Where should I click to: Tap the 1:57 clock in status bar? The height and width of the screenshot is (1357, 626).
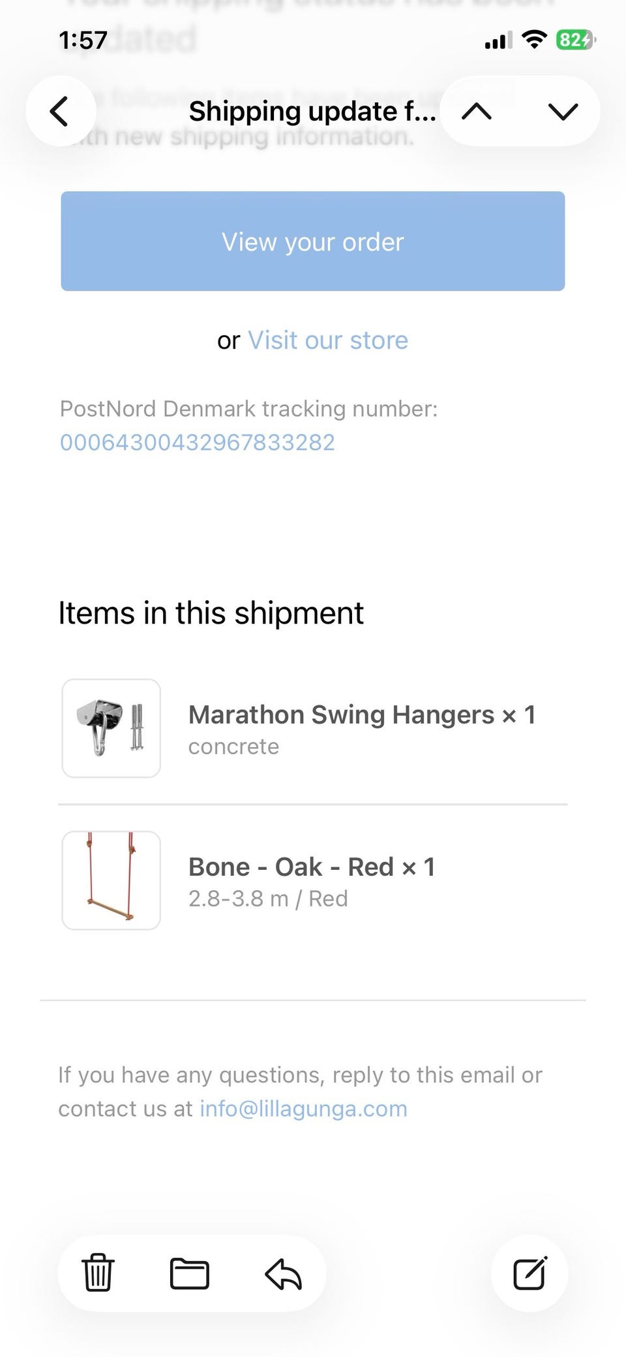[x=83, y=40]
